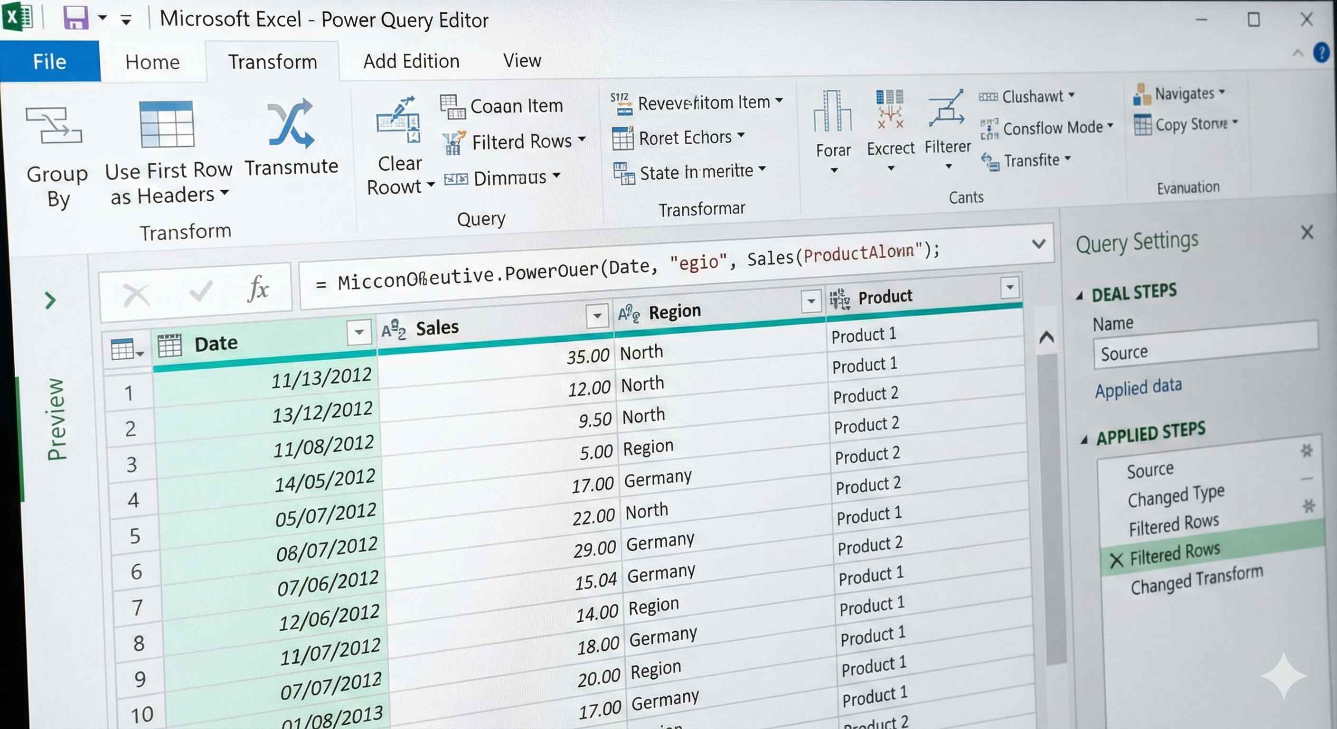This screenshot has height=729, width=1337.
Task: Expand the formula bar with the chevron
Action: 1038,243
